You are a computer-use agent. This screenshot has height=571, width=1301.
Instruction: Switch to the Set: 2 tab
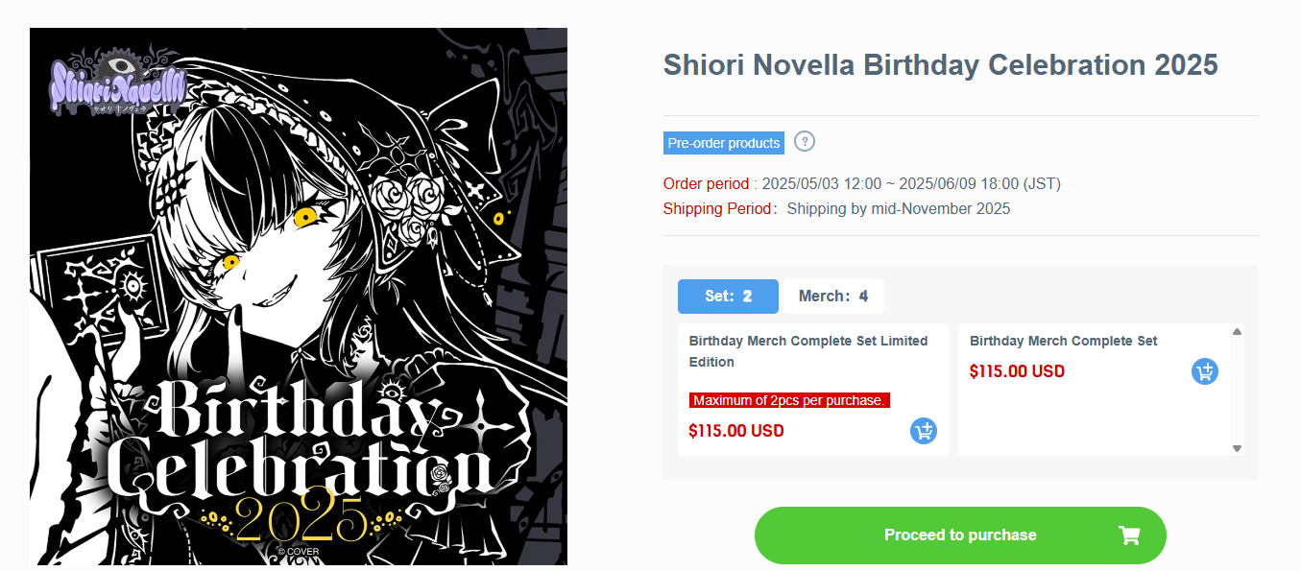[x=728, y=297]
